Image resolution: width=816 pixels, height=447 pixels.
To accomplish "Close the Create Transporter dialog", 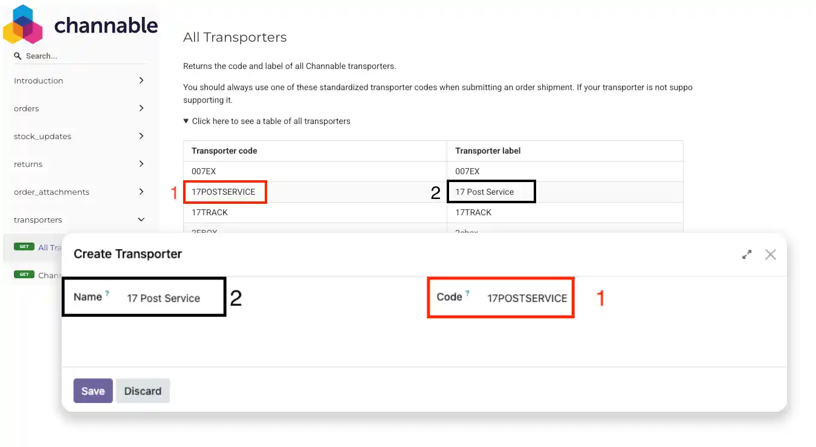I will click(770, 255).
